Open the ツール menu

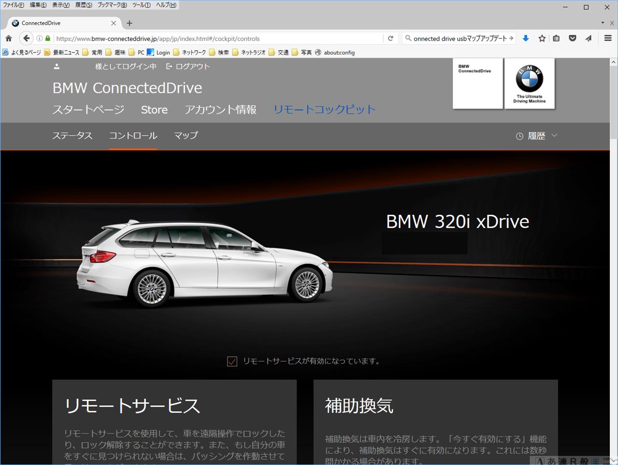click(141, 5)
